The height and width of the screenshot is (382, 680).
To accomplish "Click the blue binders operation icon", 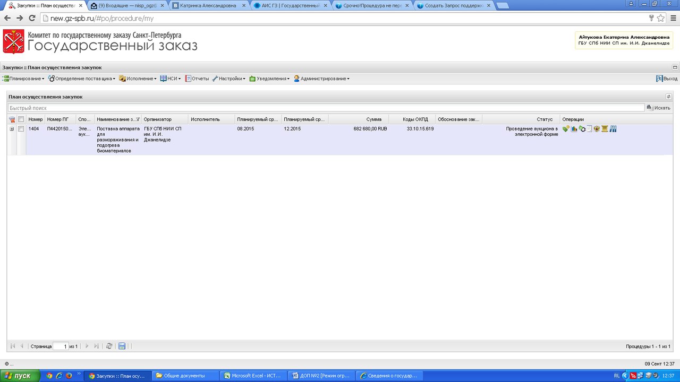I will pos(613,129).
